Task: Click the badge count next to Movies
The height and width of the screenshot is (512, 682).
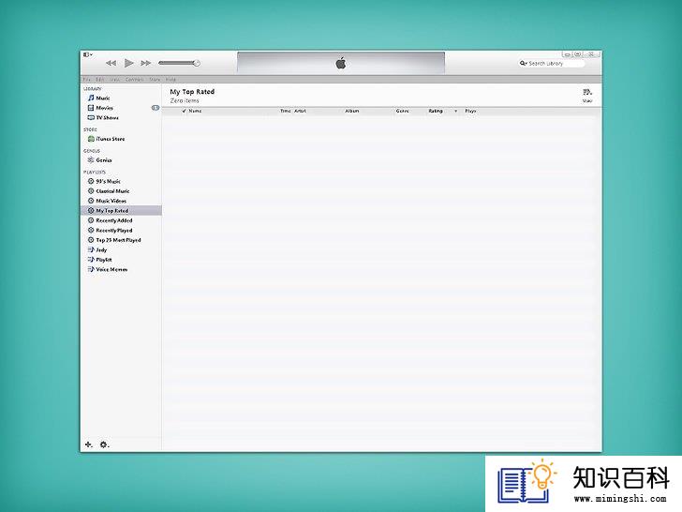Action: point(156,108)
